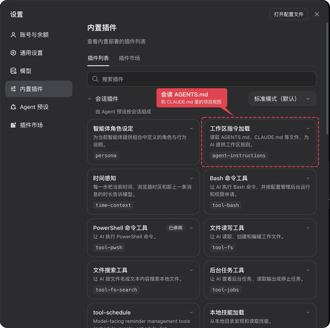
Task: Click the persona tag
Action: coord(106,155)
